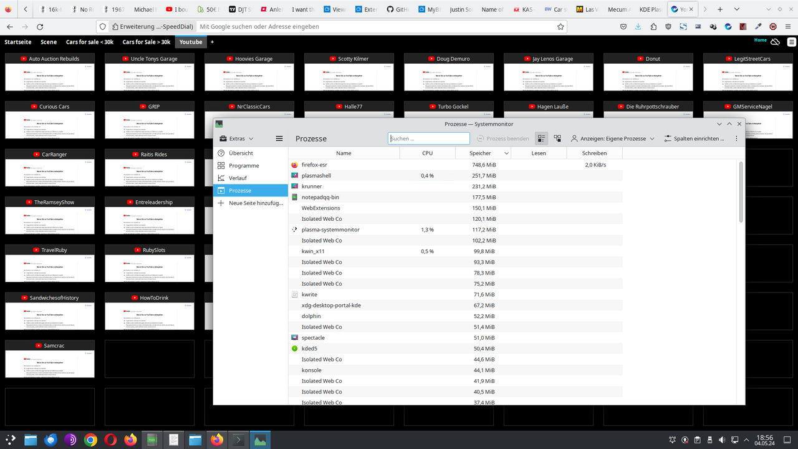Open the Anzeigen: Eigene Prozesse dropdown
This screenshot has height=449, width=798.
click(x=613, y=138)
